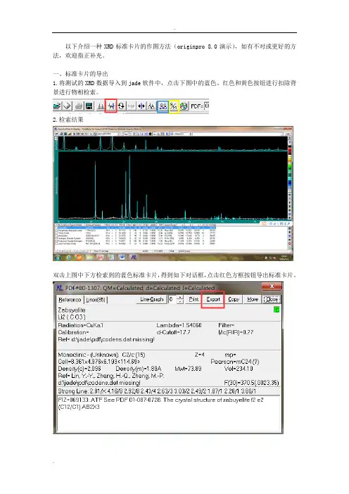
Task: Click the Word taskbar icon
Action: [x=122, y=257]
